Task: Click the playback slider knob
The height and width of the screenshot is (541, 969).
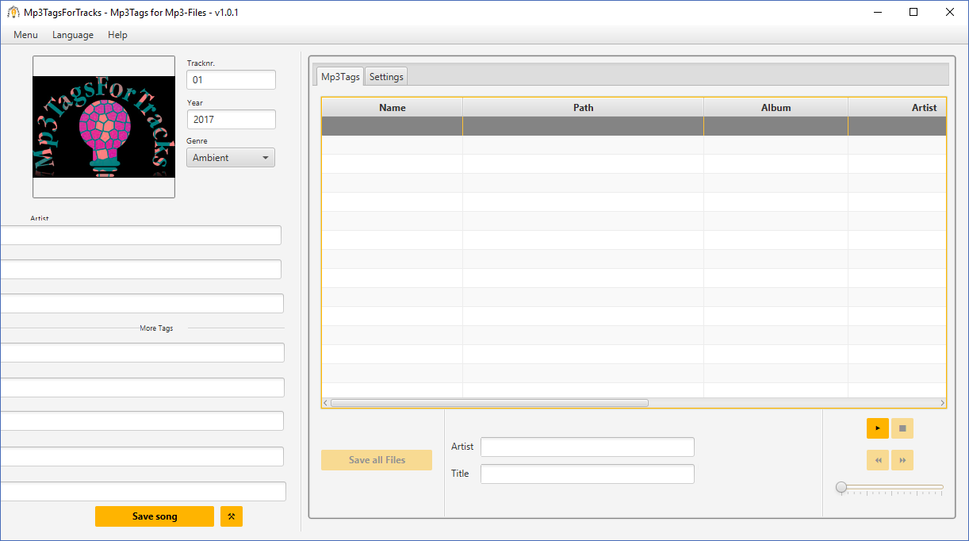Action: 841,487
